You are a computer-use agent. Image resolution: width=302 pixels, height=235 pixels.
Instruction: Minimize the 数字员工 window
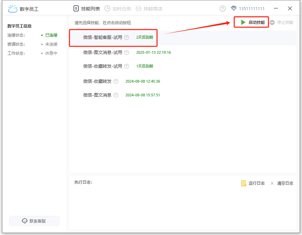pyautogui.click(x=276, y=8)
